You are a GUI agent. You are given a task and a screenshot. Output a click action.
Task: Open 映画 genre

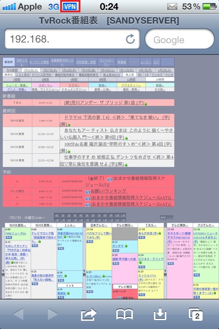[160, 85]
